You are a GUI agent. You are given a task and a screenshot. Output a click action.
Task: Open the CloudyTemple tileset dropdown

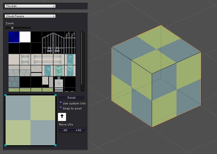coord(30,16)
